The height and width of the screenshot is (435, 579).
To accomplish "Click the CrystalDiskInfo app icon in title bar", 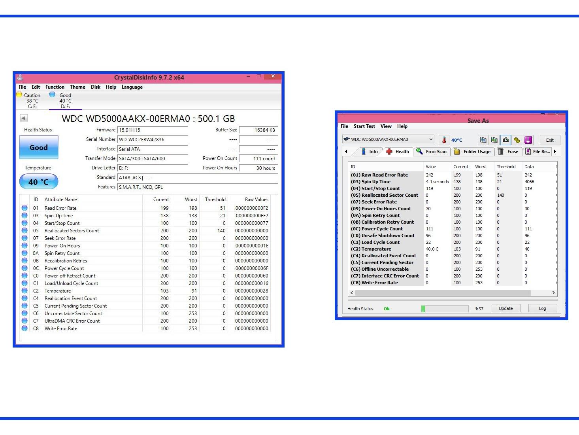I will [x=20, y=78].
